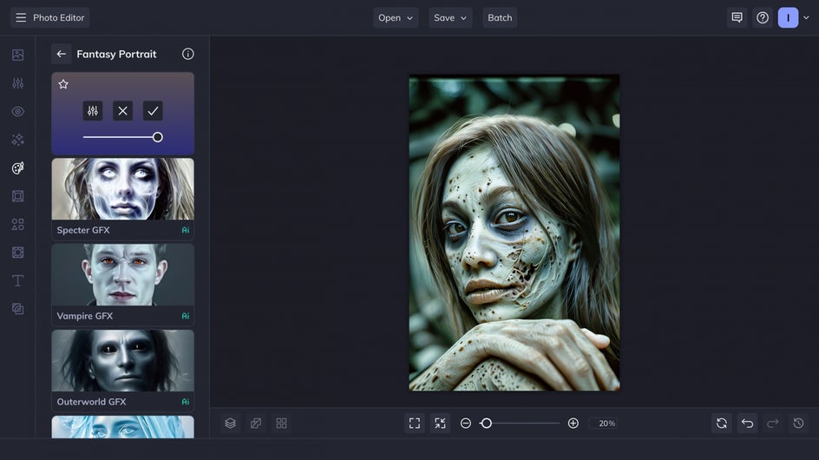Favorite the applied effect with the star

(x=63, y=84)
